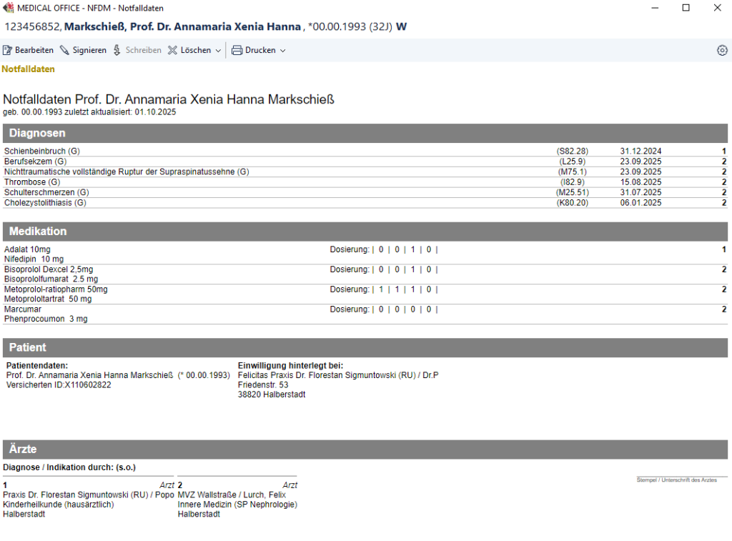The image size is (732, 541).
Task: Click the Löschen delete icon
Action: pos(173,51)
